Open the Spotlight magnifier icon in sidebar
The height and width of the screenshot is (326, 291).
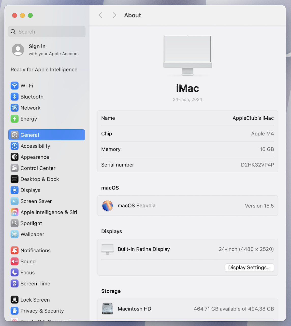point(14,223)
